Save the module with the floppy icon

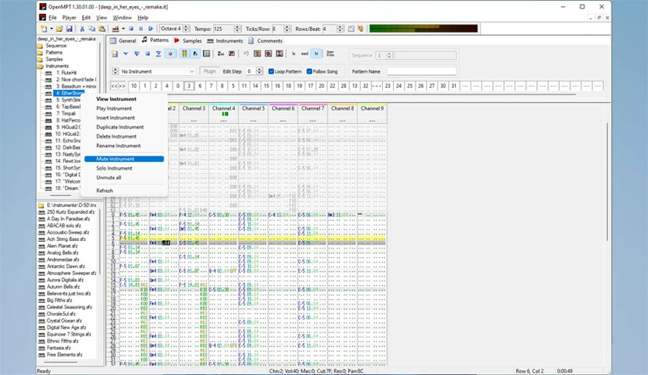[70, 29]
